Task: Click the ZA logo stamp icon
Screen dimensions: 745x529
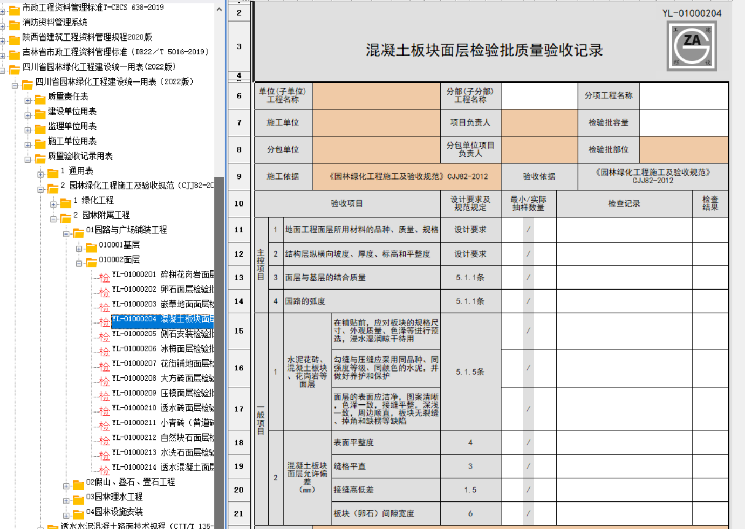Action: tap(692, 46)
